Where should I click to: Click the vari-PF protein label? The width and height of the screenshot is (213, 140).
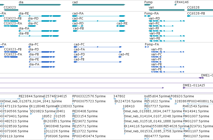click(156, 59)
